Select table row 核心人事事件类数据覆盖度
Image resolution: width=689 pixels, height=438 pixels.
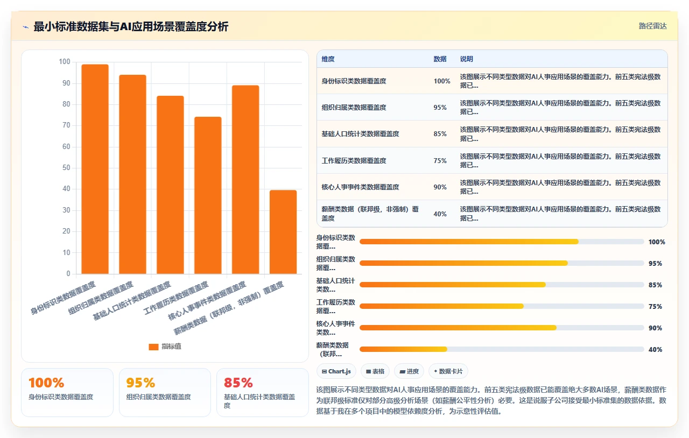tap(492, 187)
